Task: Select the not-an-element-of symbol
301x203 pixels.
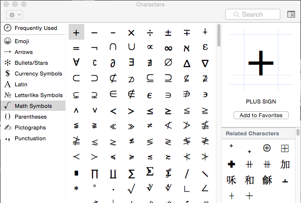Action: (x=131, y=94)
